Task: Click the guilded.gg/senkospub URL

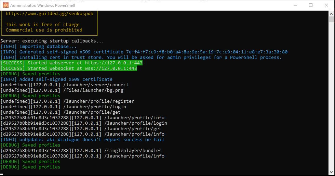Action: pos(49,13)
